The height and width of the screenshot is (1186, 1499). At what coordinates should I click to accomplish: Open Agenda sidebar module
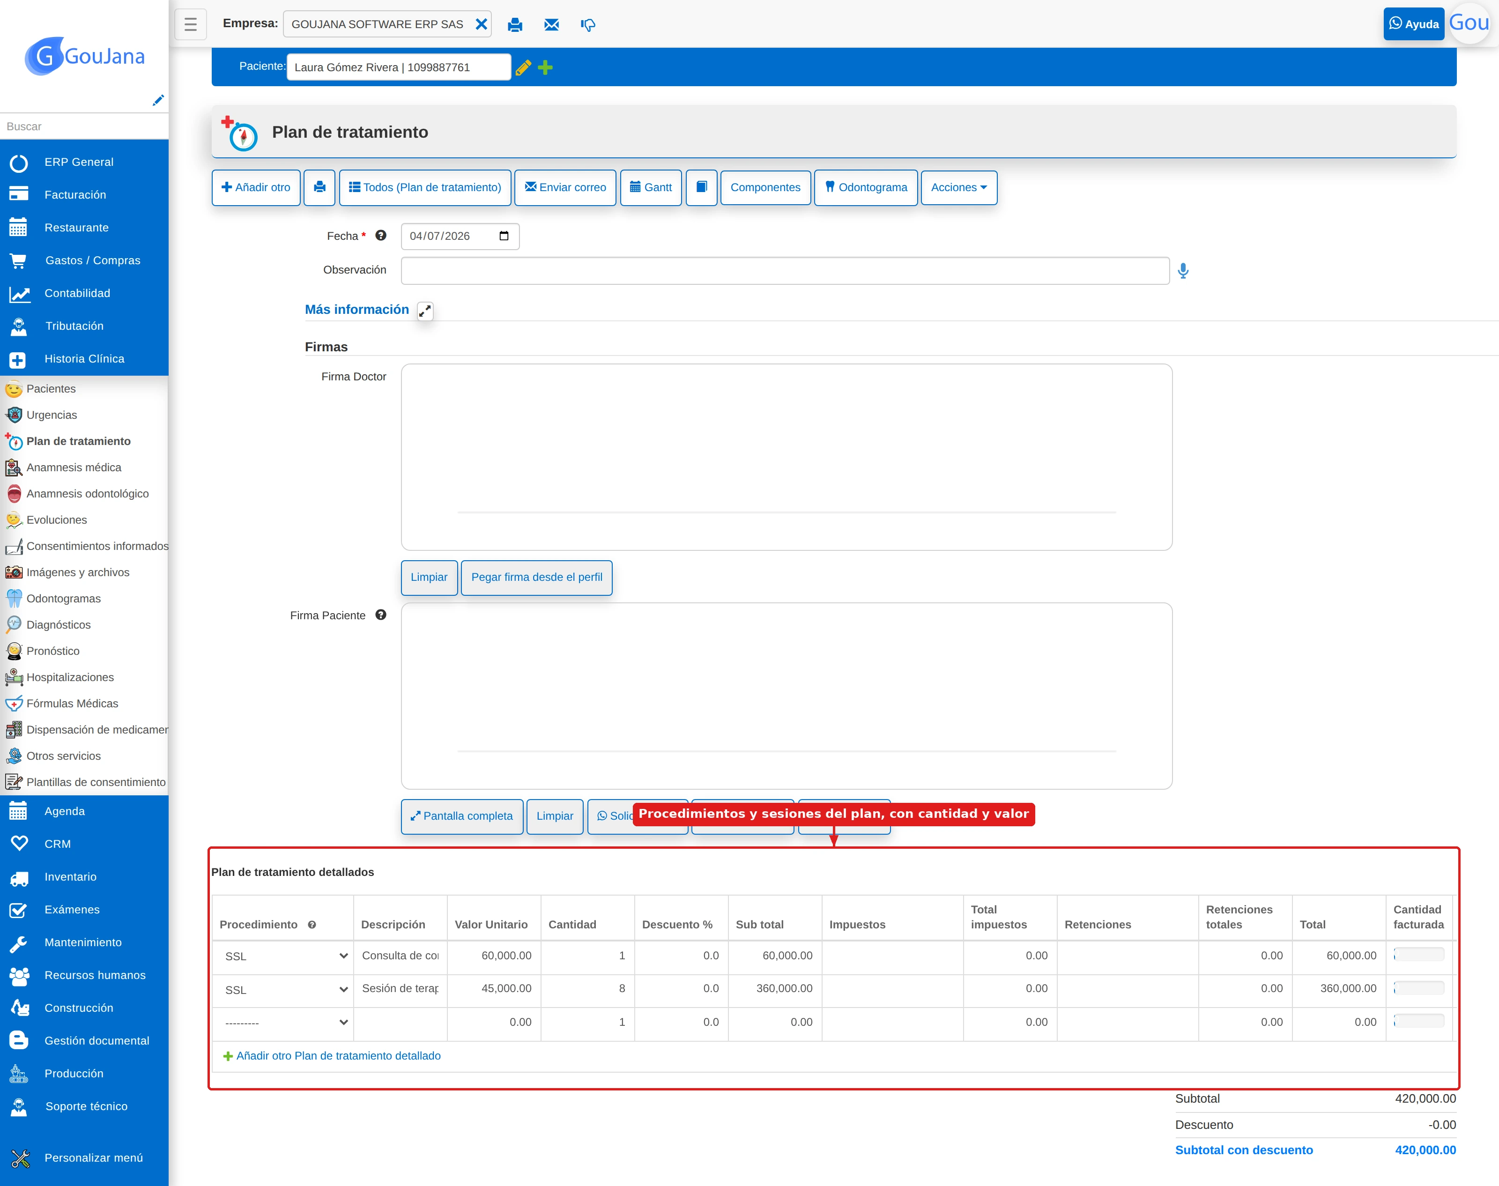pyautogui.click(x=84, y=811)
